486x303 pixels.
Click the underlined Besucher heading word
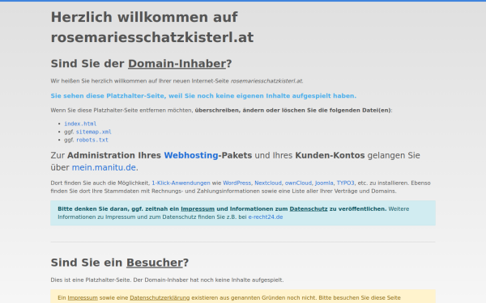[x=155, y=263]
